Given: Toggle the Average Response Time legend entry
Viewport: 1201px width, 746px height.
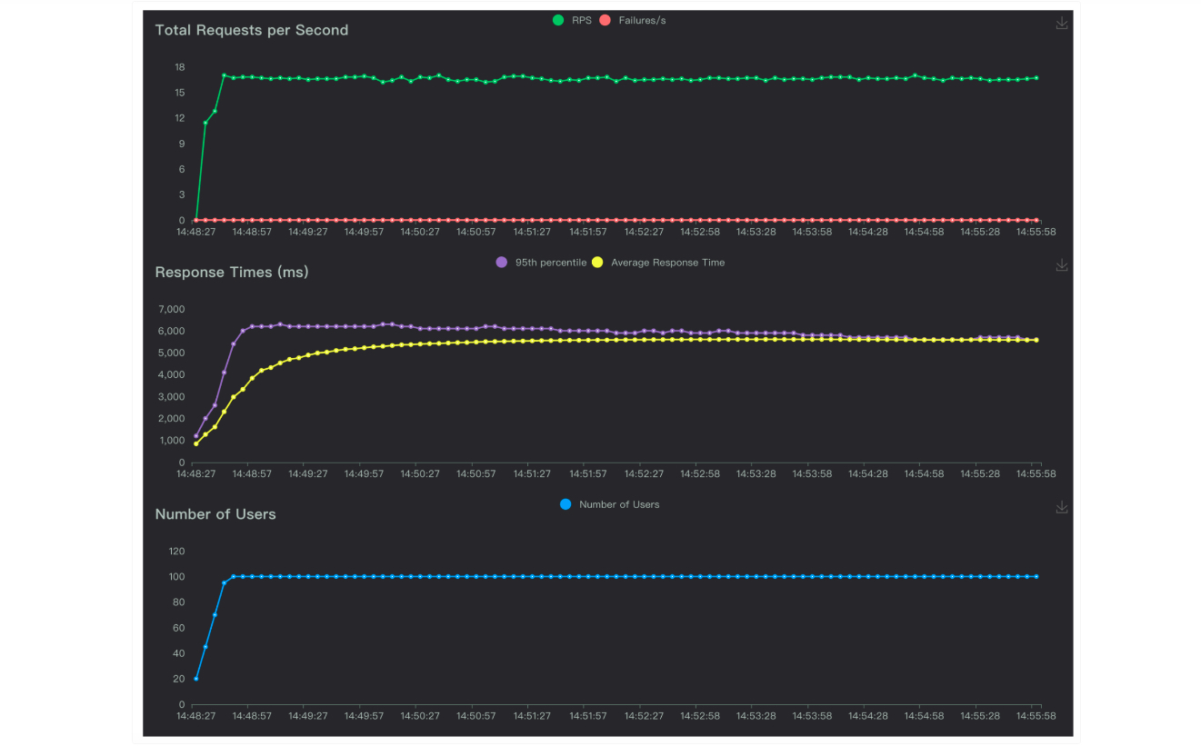Looking at the screenshot, I should click(x=658, y=262).
